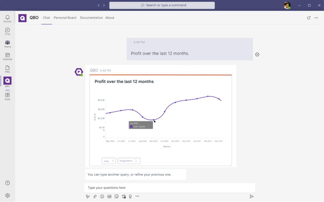Click the 'Type your questions here' field
The height and width of the screenshot is (202, 324).
[169, 188]
